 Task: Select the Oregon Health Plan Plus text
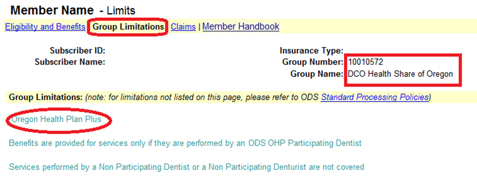pos(56,119)
